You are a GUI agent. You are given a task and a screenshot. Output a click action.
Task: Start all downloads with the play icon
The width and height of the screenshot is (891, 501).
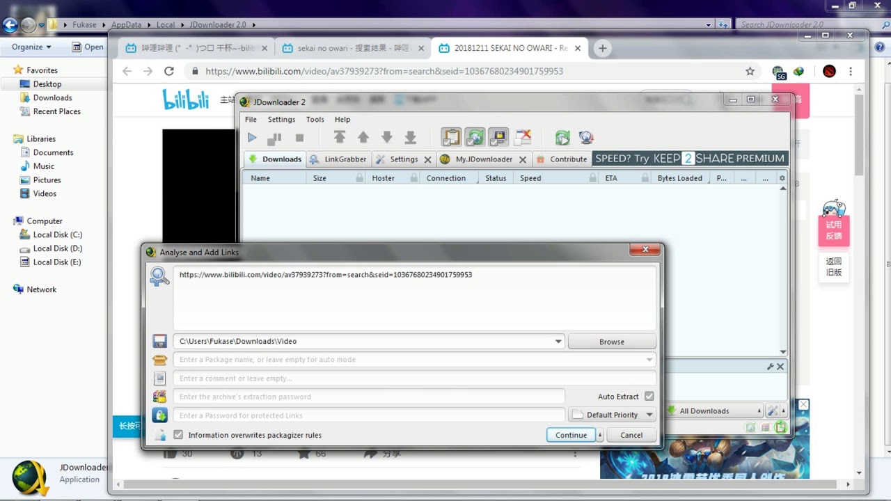coord(252,138)
